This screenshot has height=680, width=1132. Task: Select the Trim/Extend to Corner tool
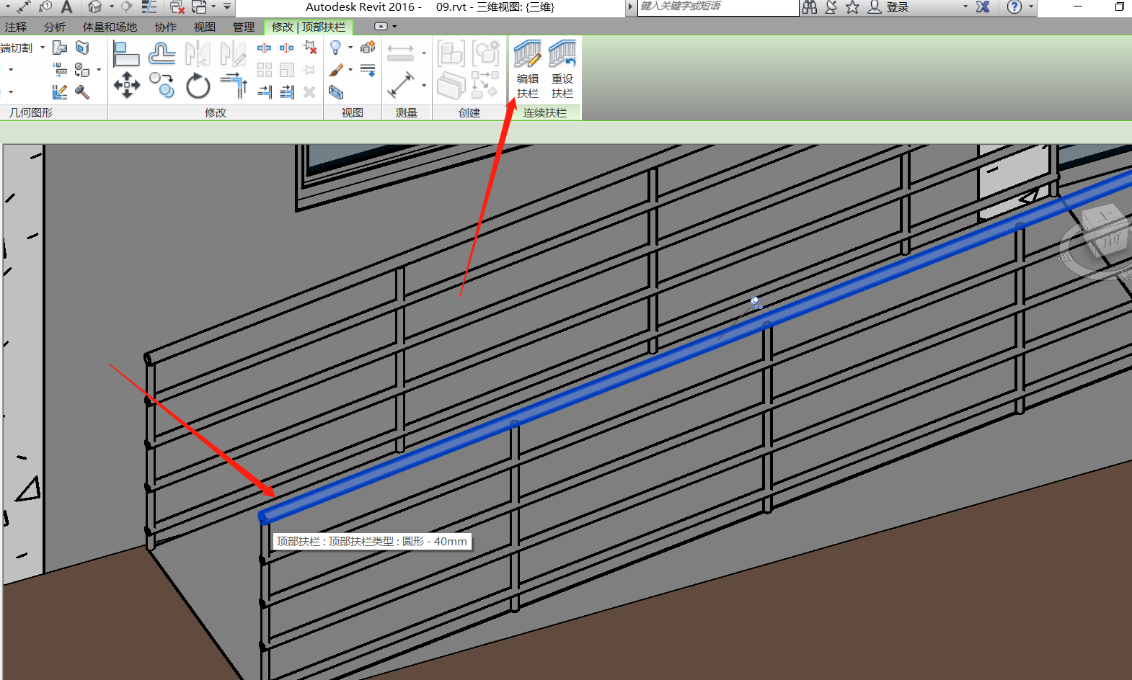click(x=234, y=86)
